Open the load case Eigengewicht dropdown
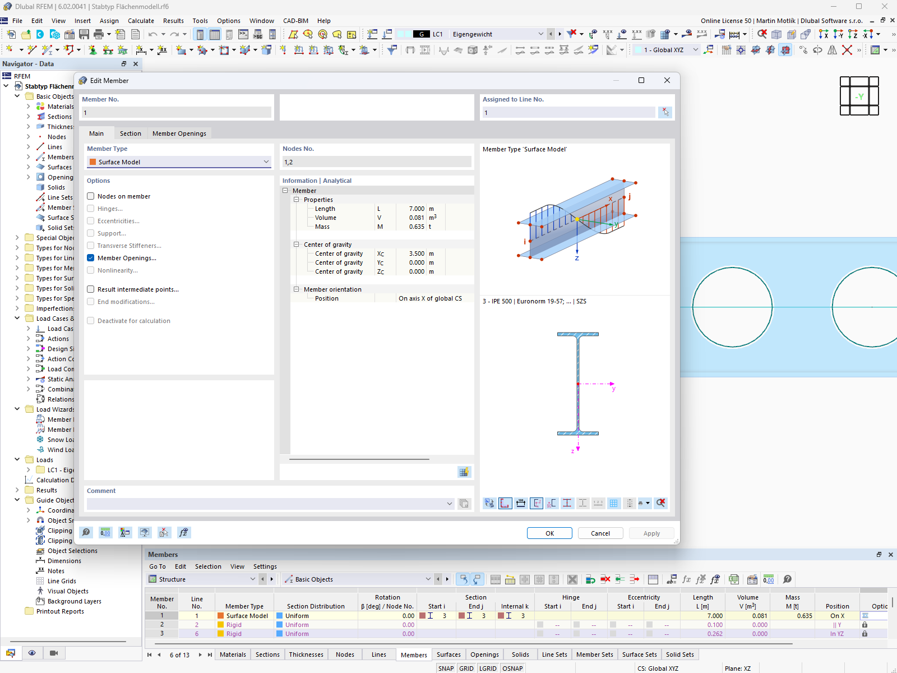Screen dimensions: 897x673 pos(540,34)
